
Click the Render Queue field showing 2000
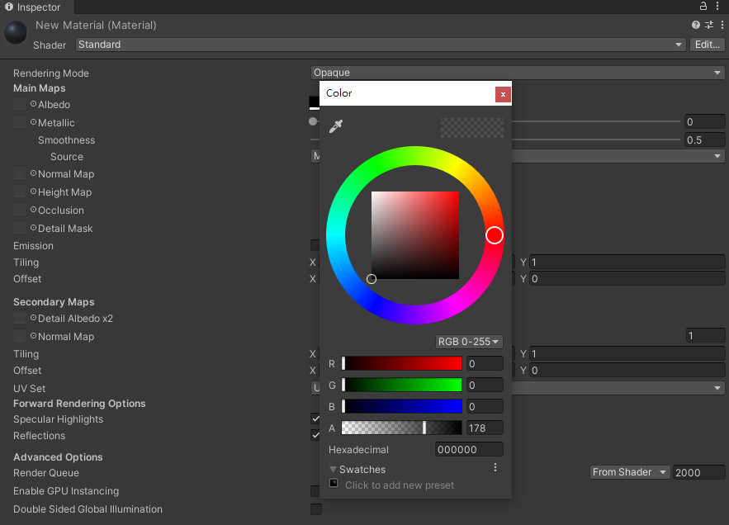point(698,472)
